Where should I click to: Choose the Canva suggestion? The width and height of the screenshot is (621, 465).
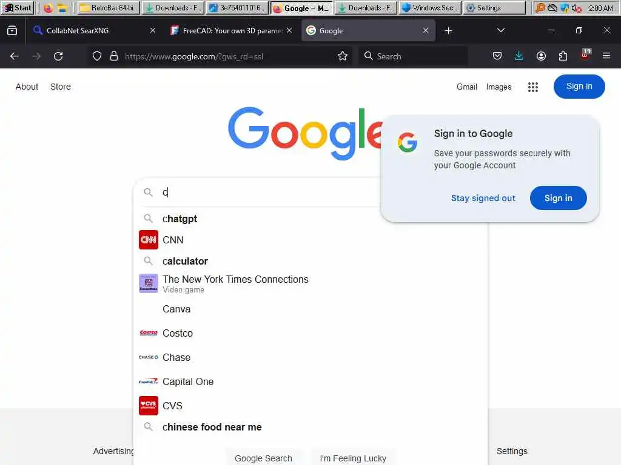[x=176, y=309]
